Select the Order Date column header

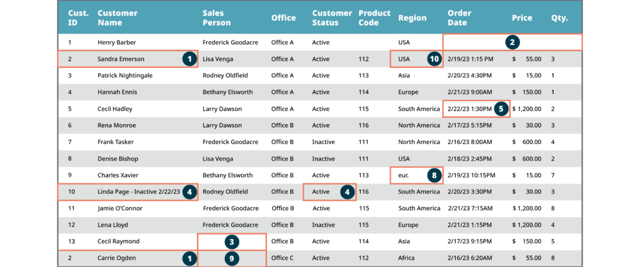coord(459,17)
